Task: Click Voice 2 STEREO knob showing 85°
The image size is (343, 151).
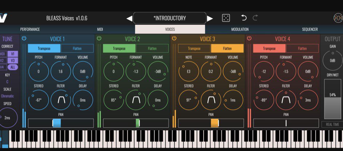Action: coord(114,100)
